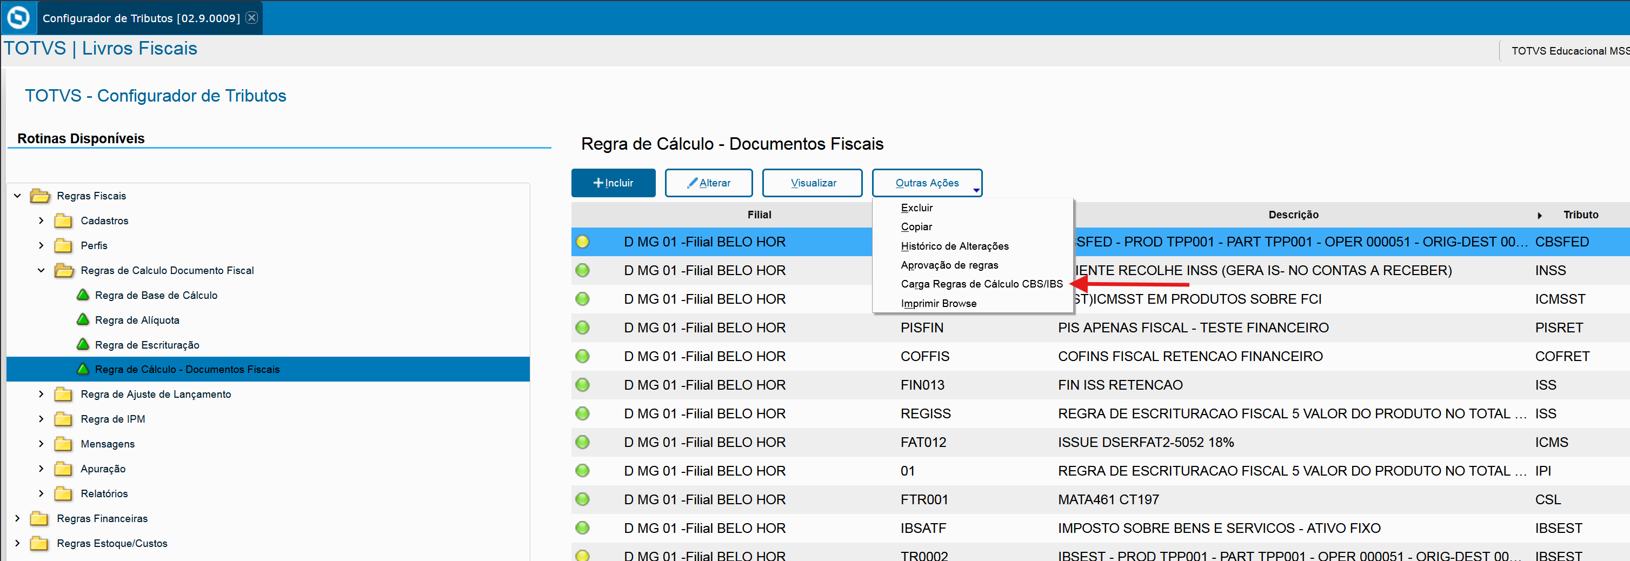Collapse the Regras Fiscais tree node
Image resolution: width=1630 pixels, height=561 pixels.
[x=18, y=196]
